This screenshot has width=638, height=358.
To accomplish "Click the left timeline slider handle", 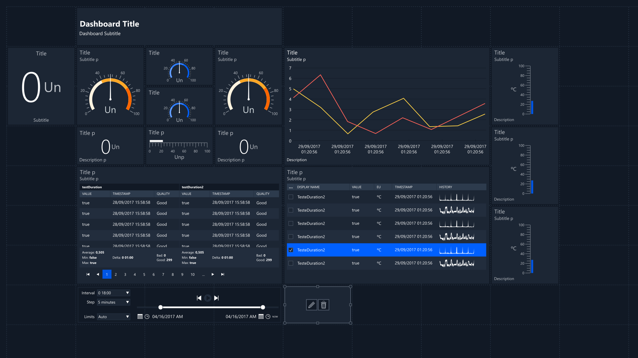I will (160, 307).
